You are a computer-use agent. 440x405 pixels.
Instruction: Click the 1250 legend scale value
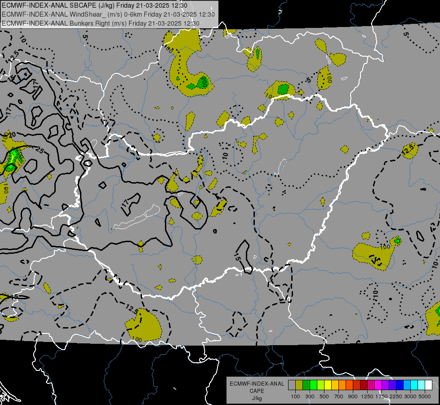pyautogui.click(x=367, y=396)
